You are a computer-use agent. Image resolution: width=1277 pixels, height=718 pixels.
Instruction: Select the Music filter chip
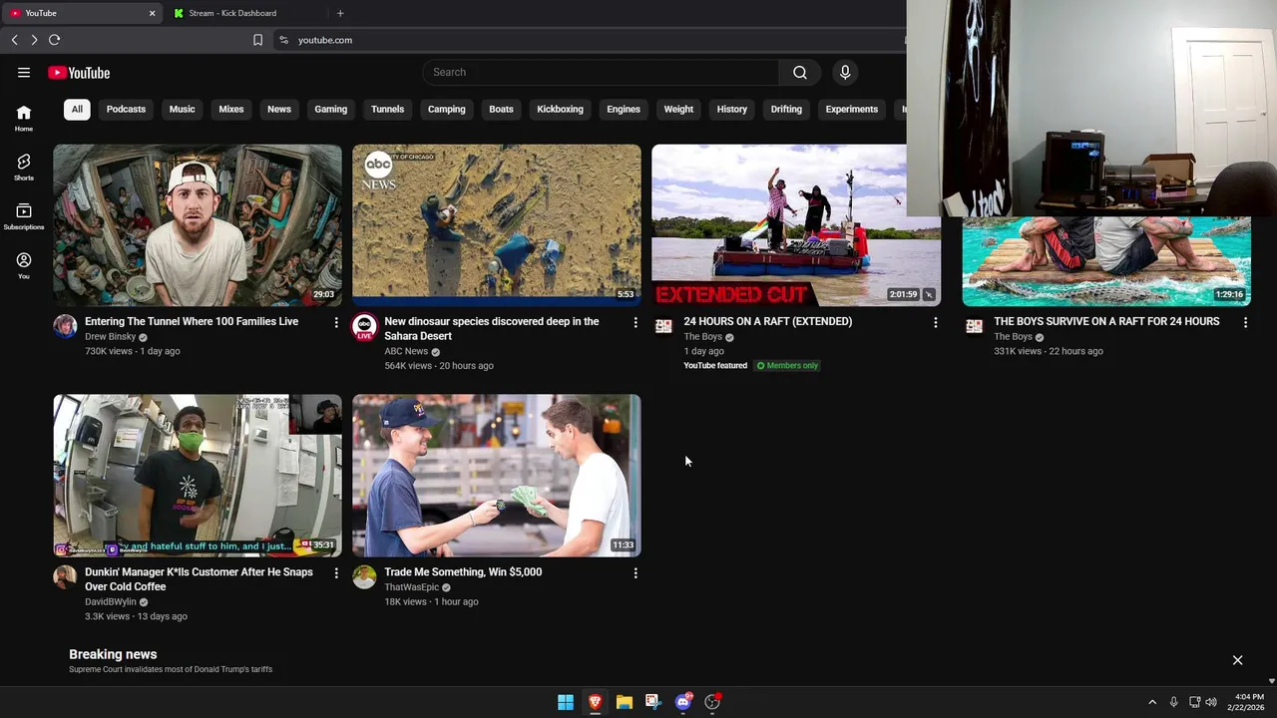(x=182, y=109)
